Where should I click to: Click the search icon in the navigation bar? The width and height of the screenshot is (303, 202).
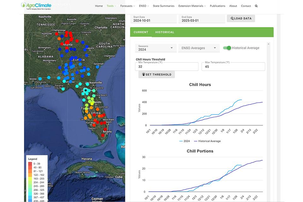[256, 6]
